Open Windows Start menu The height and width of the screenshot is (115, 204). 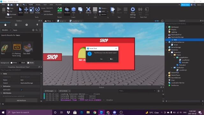coord(3,112)
